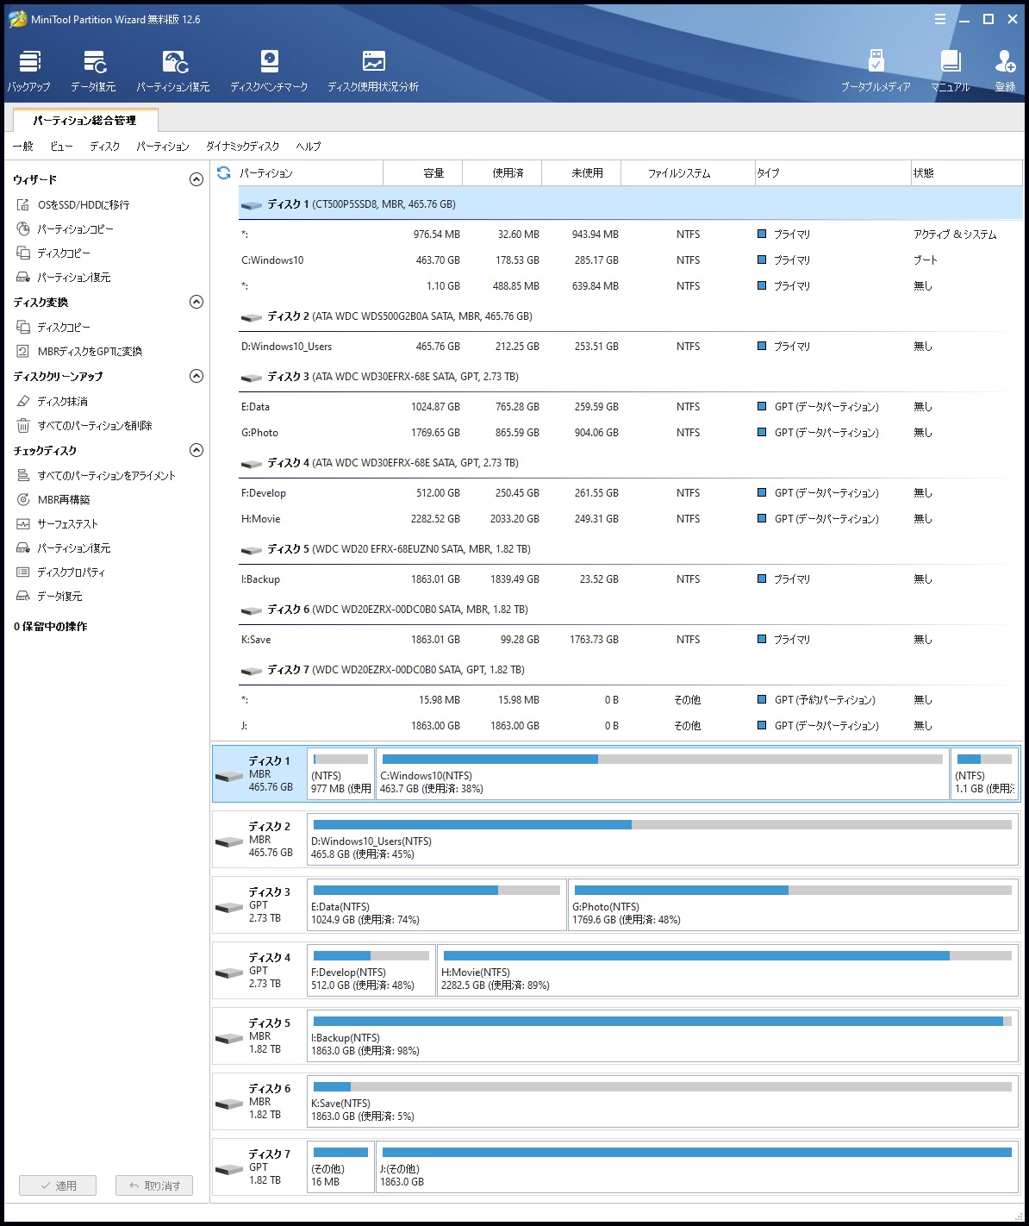Click C:Windows10 block in disk map

tap(663, 774)
